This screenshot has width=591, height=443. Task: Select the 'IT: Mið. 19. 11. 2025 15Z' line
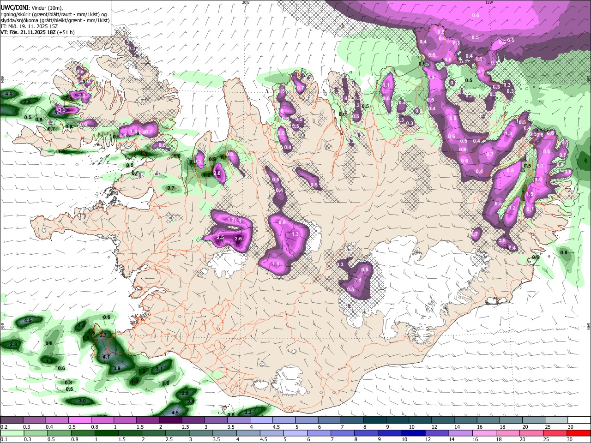click(x=29, y=26)
